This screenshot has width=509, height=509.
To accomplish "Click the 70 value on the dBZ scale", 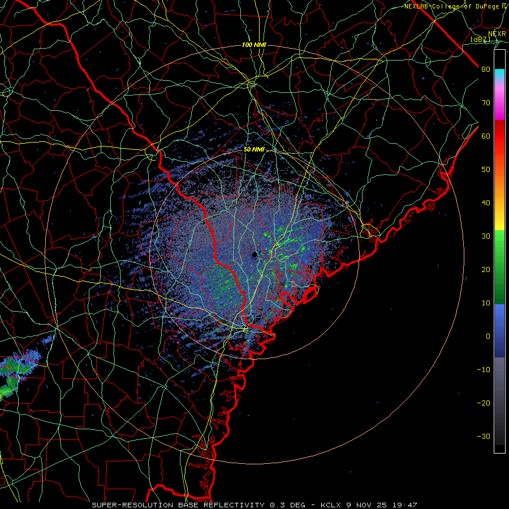I will click(486, 103).
